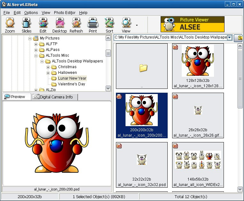Collapse the My Pictures tree node
Screen dimensions: 244x201
30,38
